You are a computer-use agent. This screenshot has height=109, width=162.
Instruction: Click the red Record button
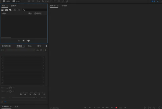pyautogui.click(x=116, y=108)
